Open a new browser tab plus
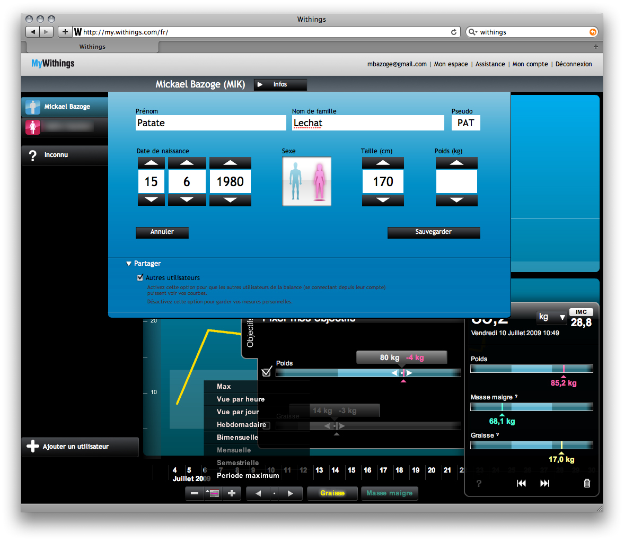 596,47
